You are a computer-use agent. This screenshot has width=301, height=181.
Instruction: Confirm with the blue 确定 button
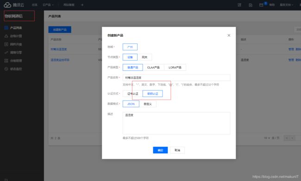tap(160, 150)
